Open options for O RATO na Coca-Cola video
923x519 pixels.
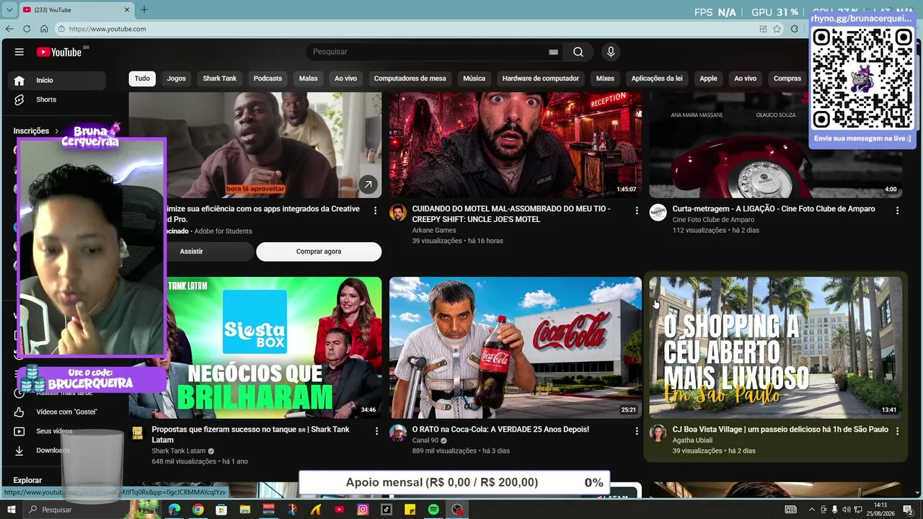(637, 431)
